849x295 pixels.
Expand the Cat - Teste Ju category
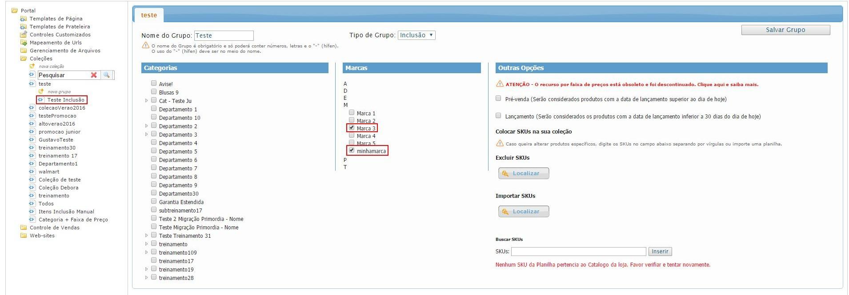146,101
